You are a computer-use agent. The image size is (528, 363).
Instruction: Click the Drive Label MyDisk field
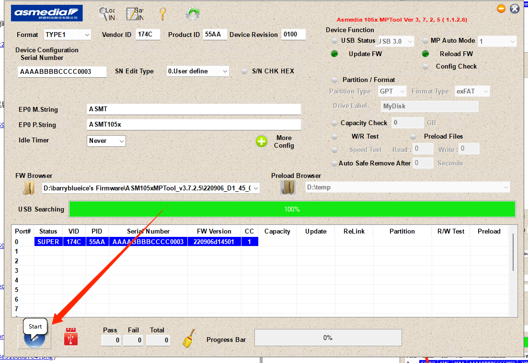[x=429, y=106]
